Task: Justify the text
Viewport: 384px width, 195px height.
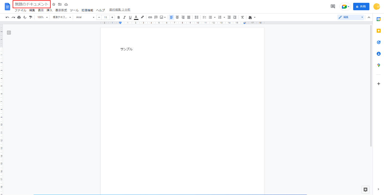Action: (x=189, y=17)
